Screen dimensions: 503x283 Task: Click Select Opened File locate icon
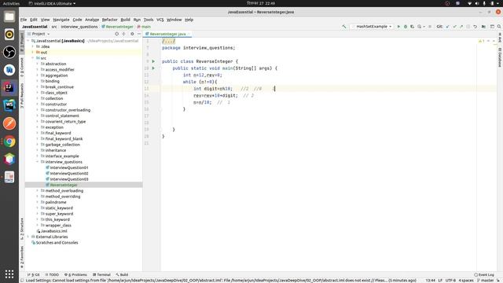click(x=117, y=34)
